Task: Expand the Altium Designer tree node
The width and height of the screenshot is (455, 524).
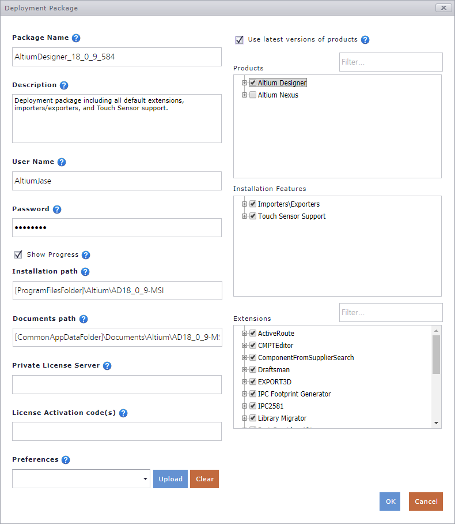Action: tap(245, 83)
